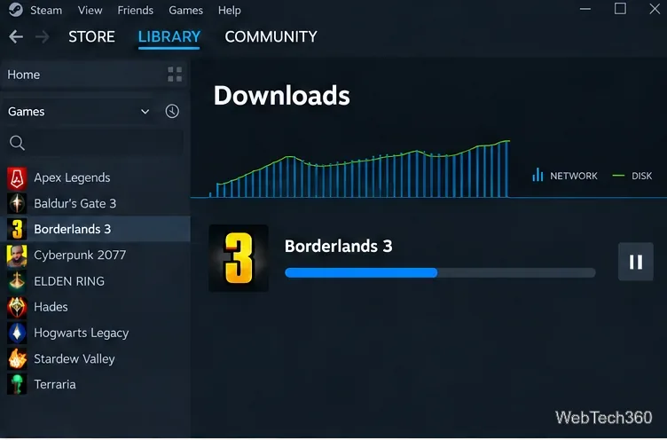Open the Games menu
The image size is (667, 440).
(185, 10)
